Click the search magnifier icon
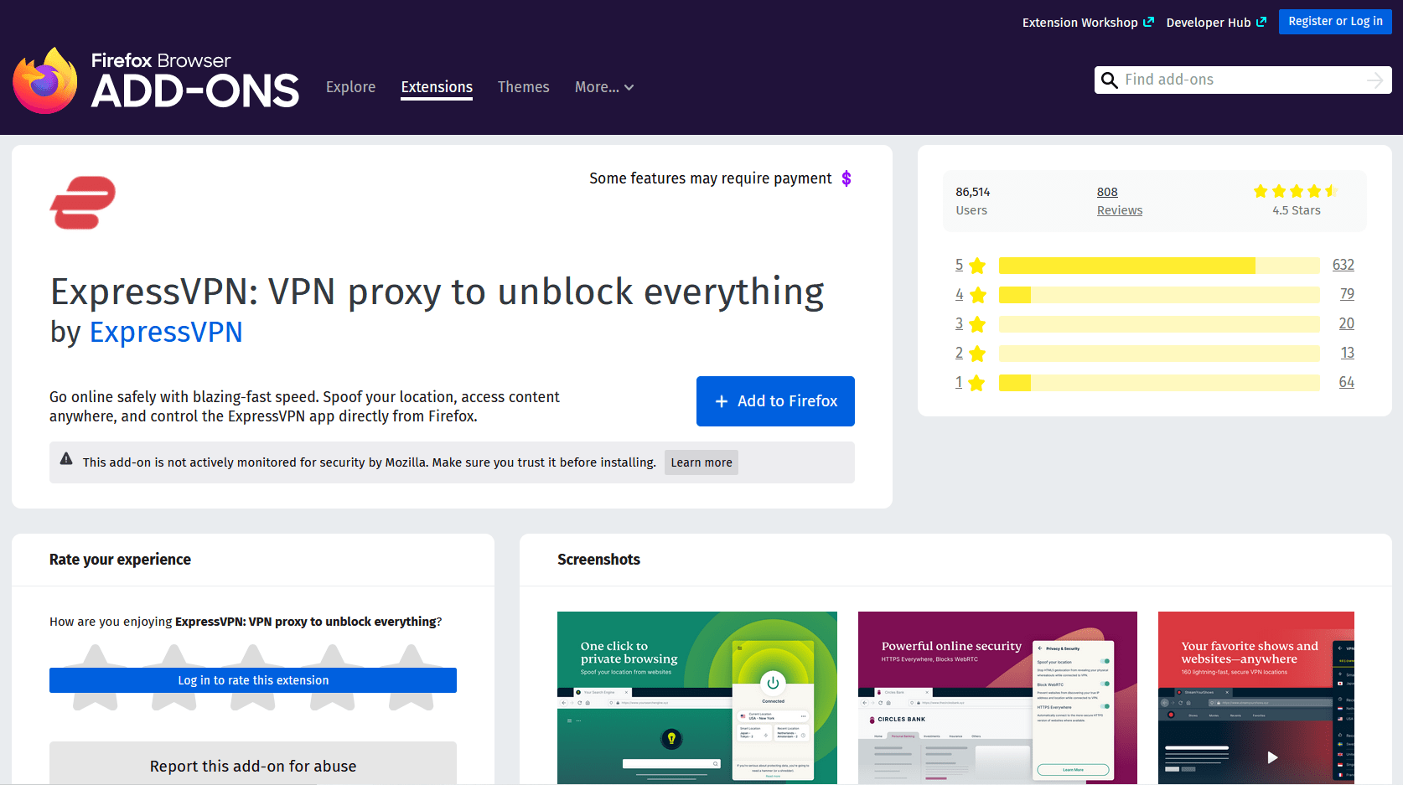This screenshot has width=1403, height=785. (x=1109, y=80)
